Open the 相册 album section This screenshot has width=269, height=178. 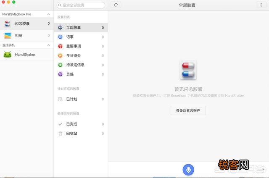tap(26, 35)
